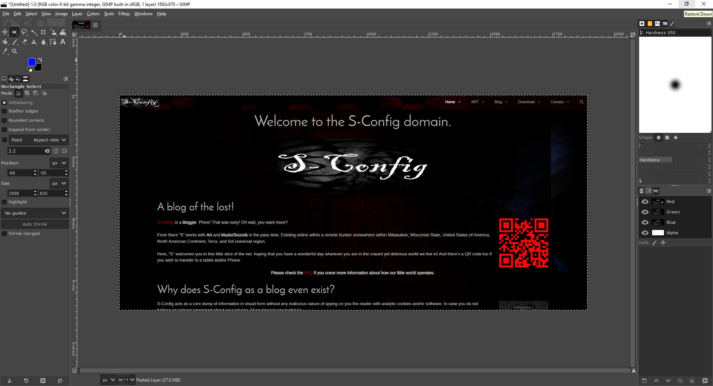Choose the Replace selection mode icon

click(19, 93)
